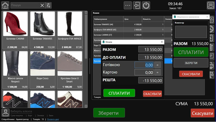Viewport: 216px width, 122px height.
Task: Select cart row Ботфорти EVA MINGE [43]
Action: click(133, 29)
